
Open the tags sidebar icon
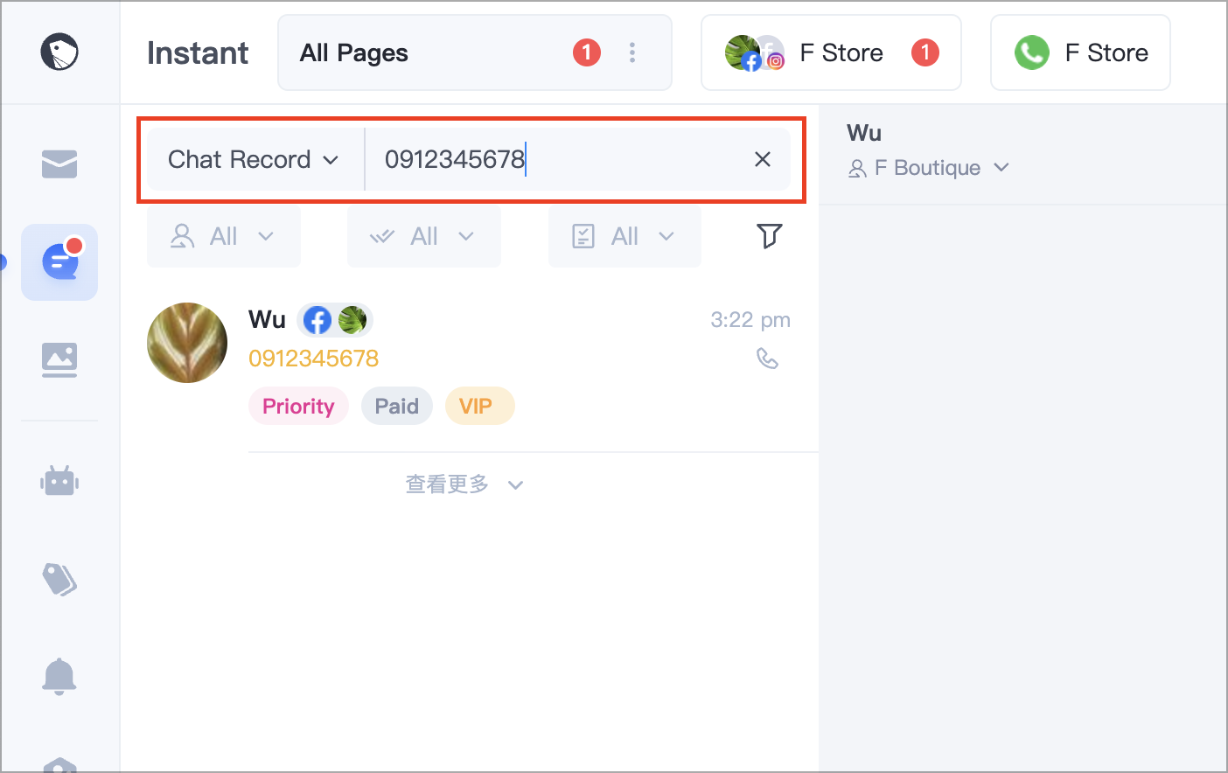coord(59,579)
